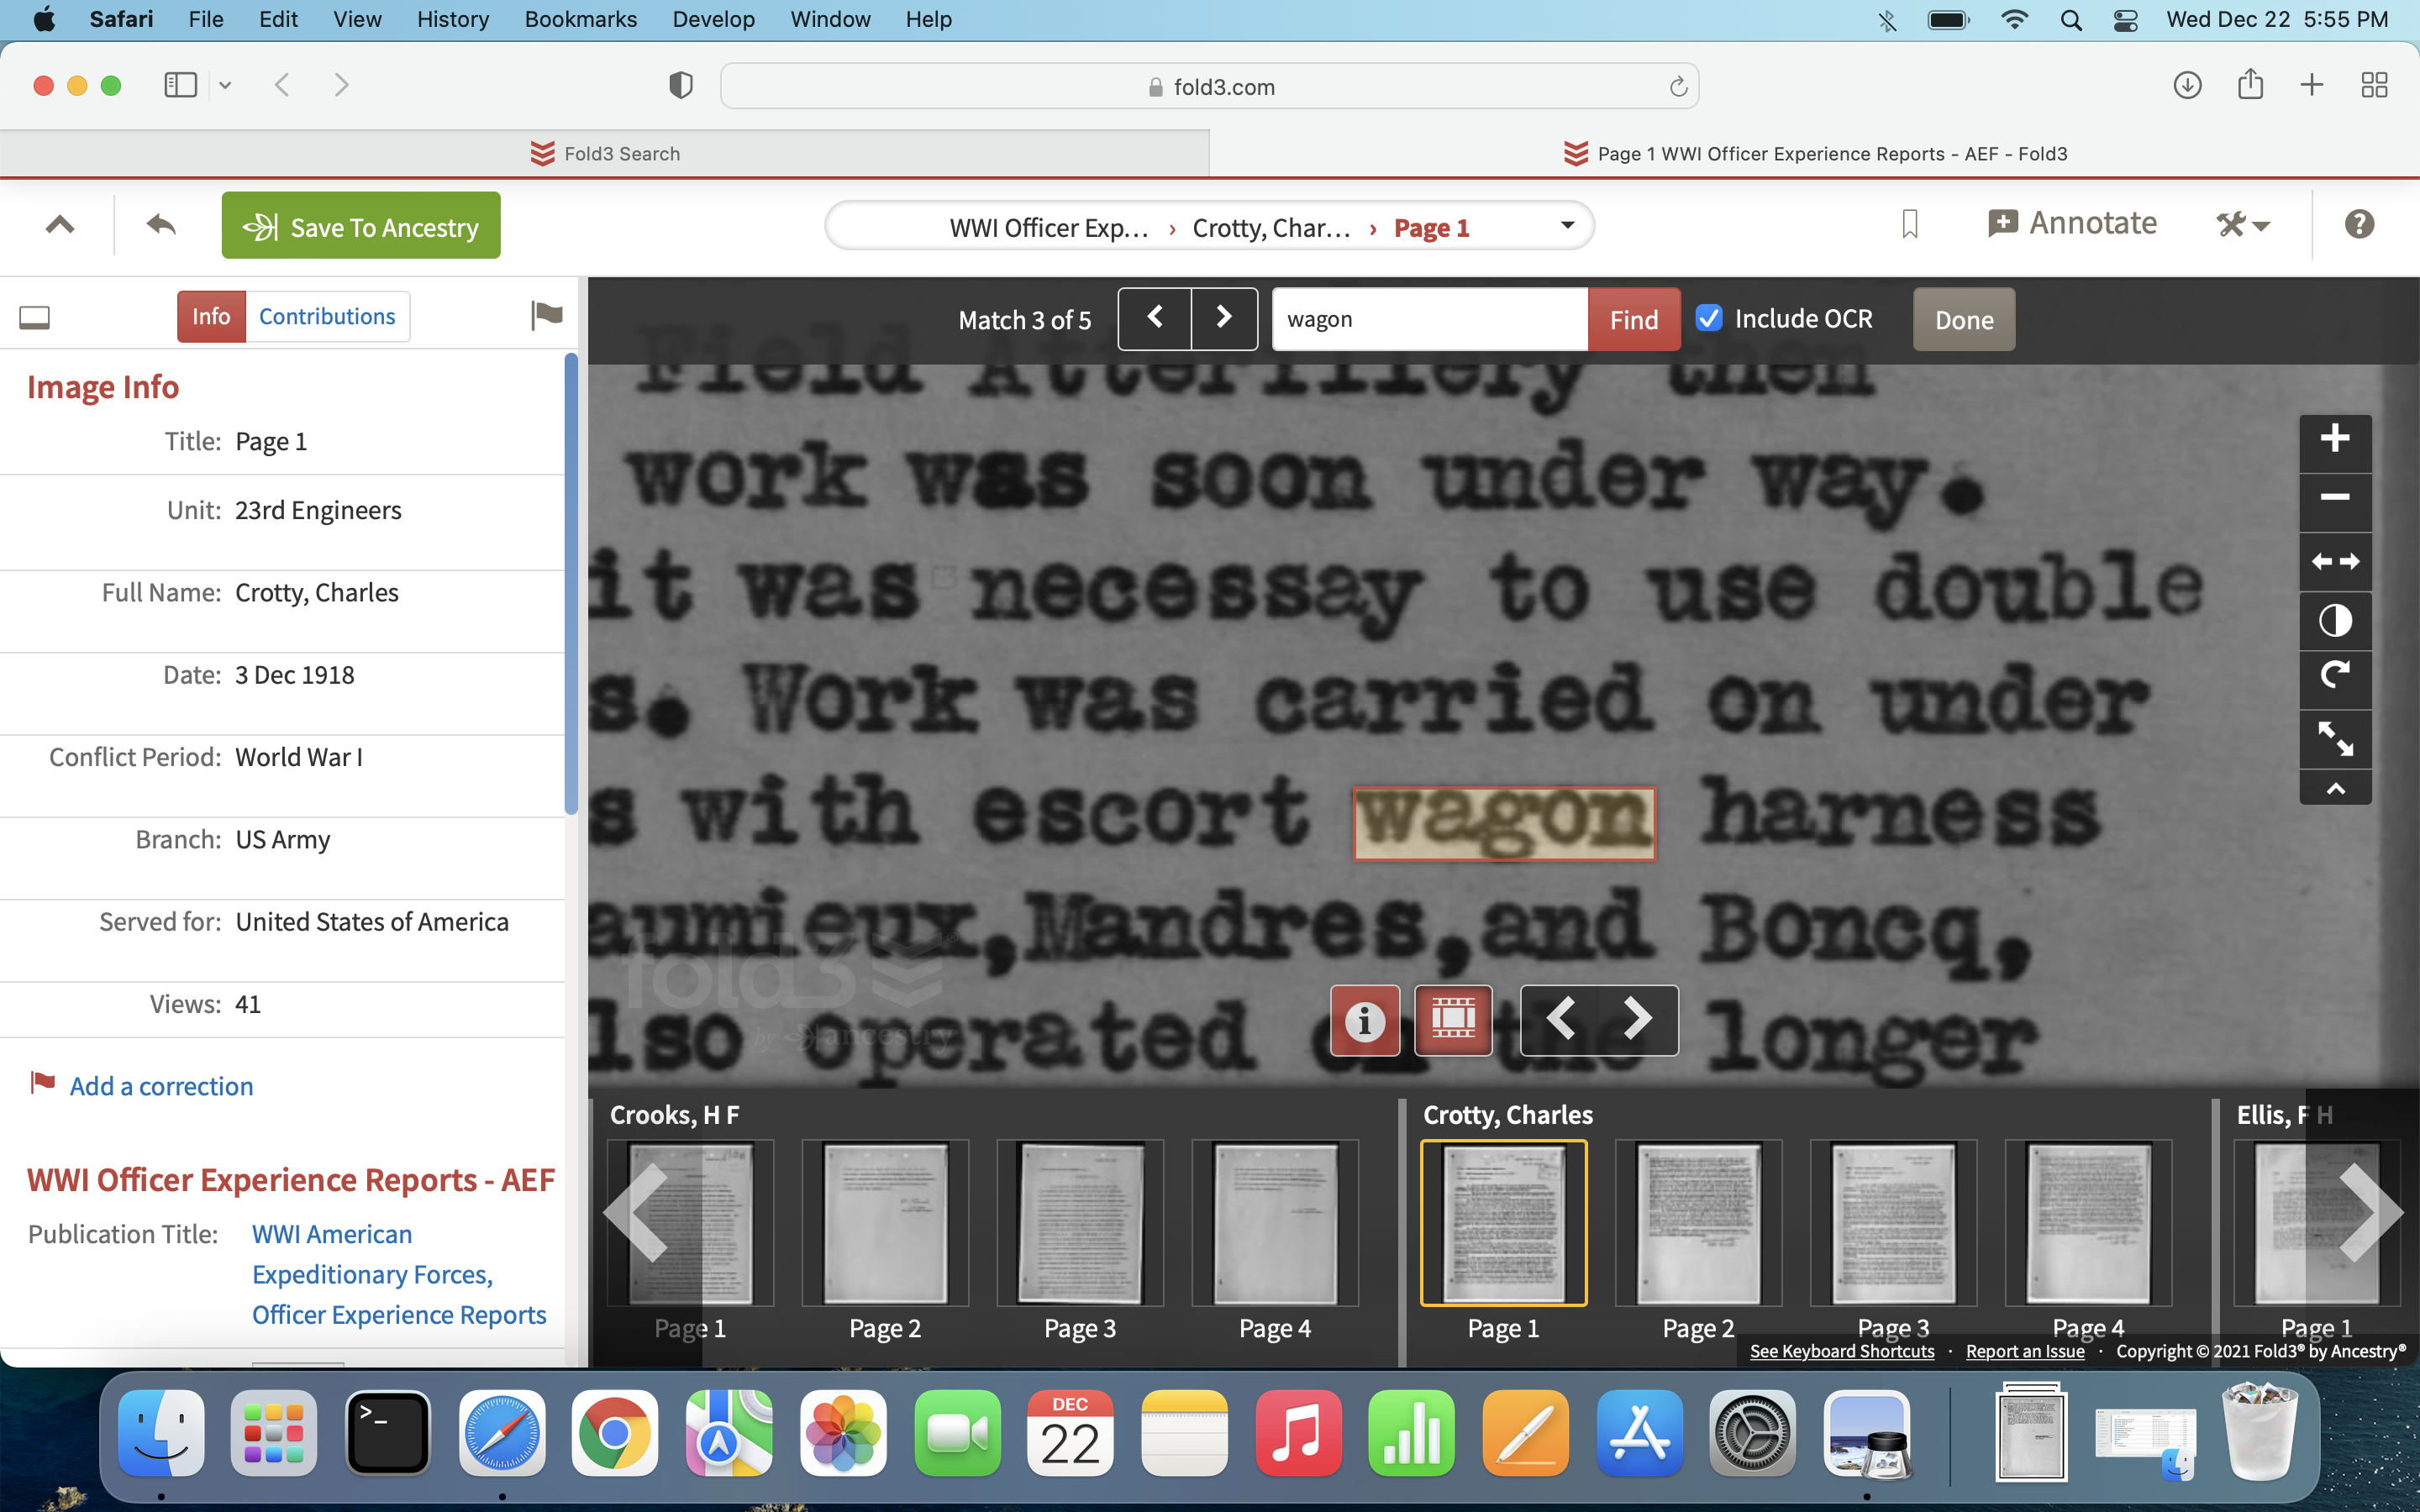2420x1512 pixels.
Task: Open the contrast adjustment half-circle icon
Action: click(x=2334, y=620)
